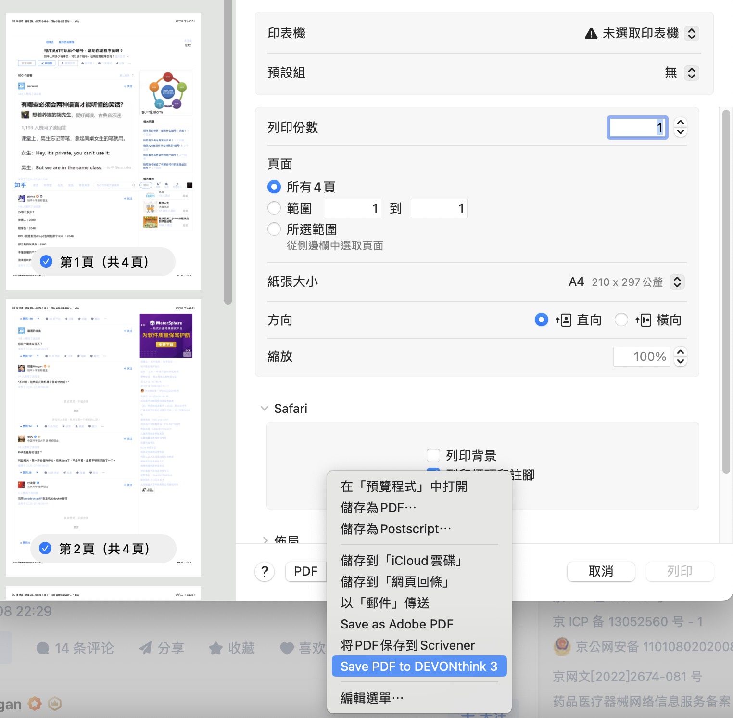Screen dimensions: 733x718
Task: Choose Save PDF to DEVONthink 3
Action: (x=418, y=667)
